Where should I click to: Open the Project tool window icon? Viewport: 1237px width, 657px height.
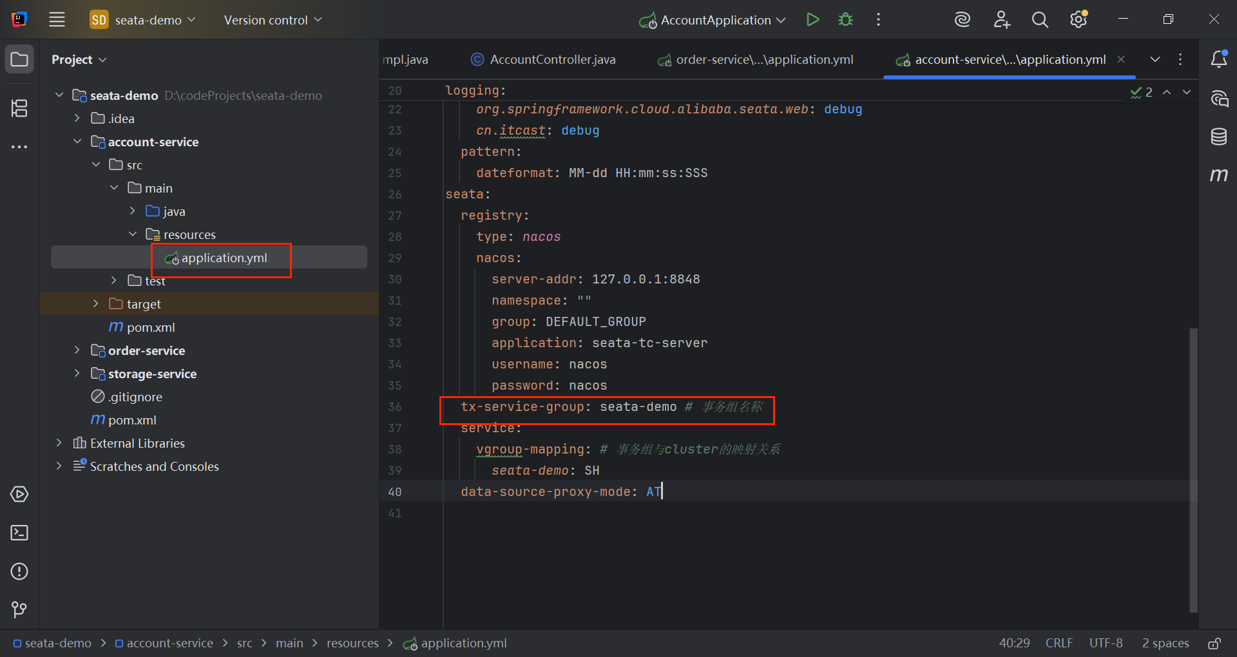point(19,60)
